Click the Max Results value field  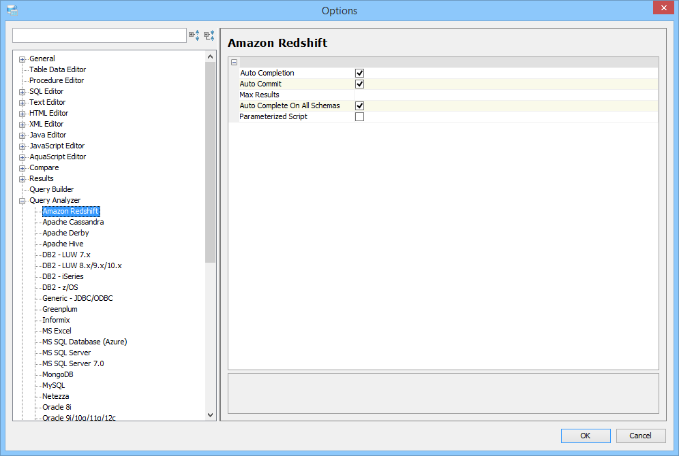pyautogui.click(x=507, y=95)
